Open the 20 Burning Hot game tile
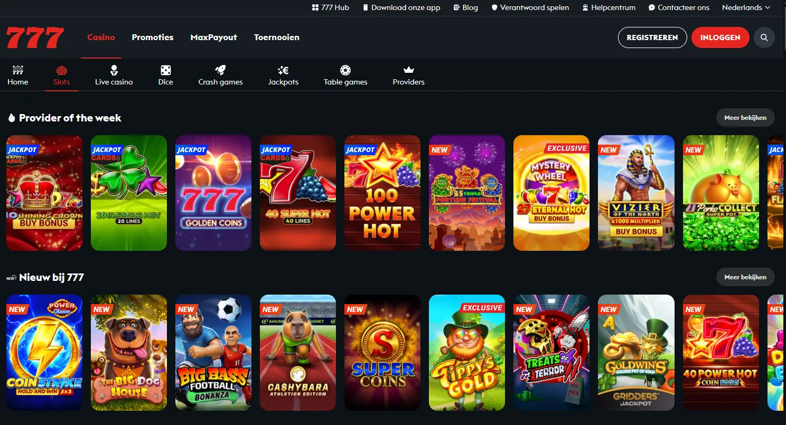Image resolution: width=786 pixels, height=425 pixels. (129, 193)
